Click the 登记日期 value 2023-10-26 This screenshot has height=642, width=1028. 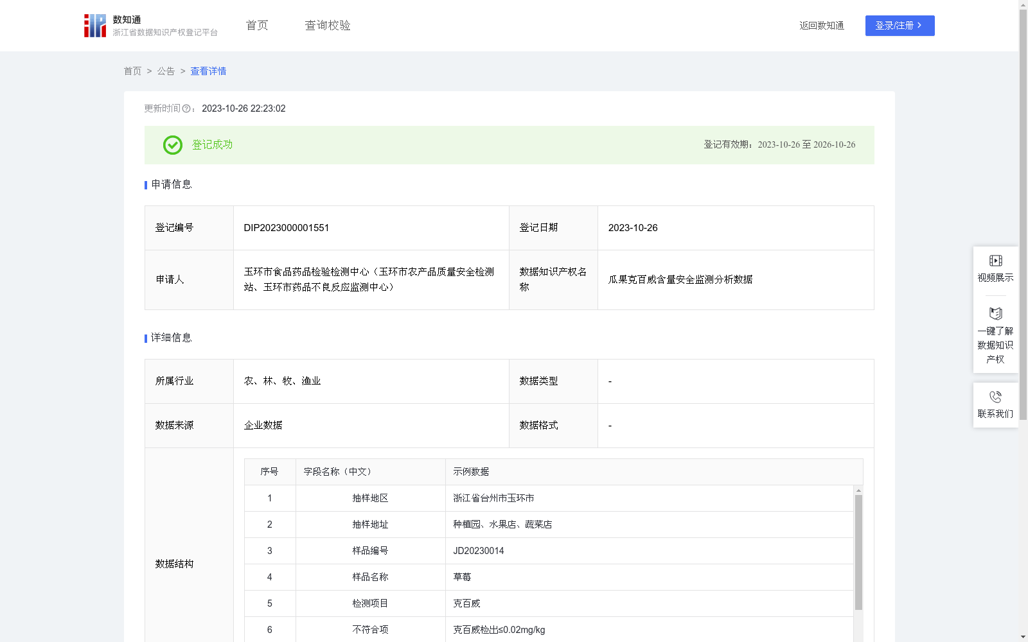click(x=633, y=228)
